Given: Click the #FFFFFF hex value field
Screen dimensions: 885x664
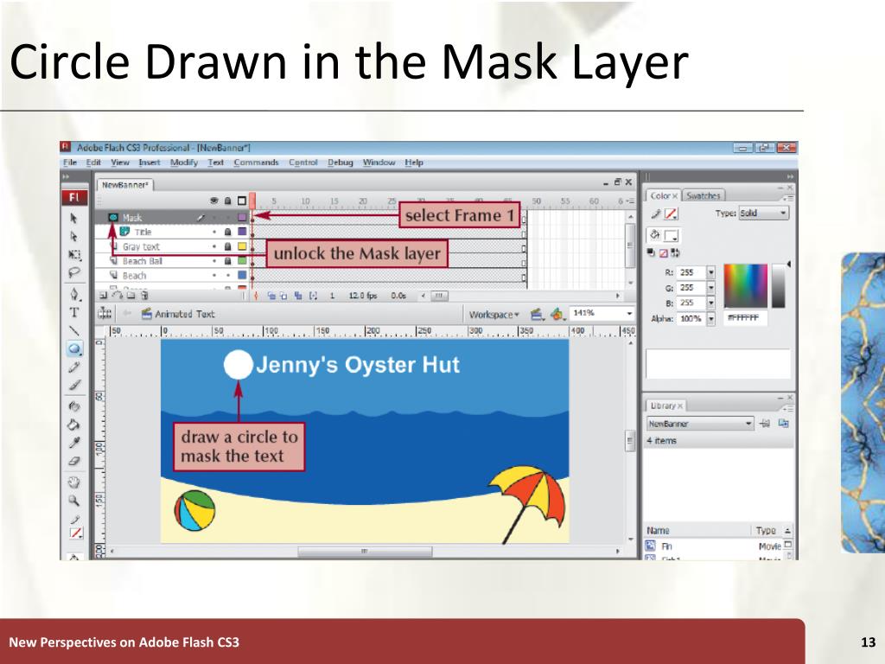Looking at the screenshot, I should pos(744,318).
